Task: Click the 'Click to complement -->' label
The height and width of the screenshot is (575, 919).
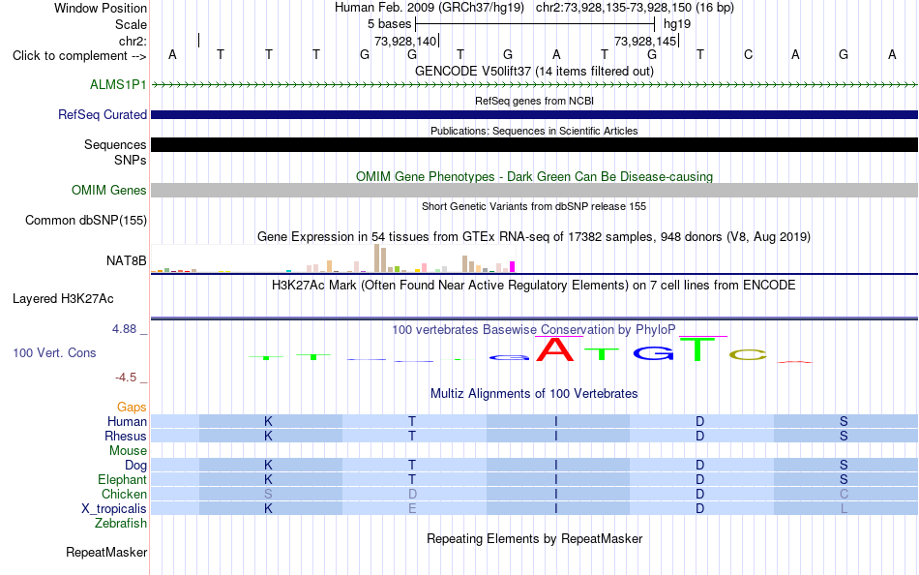Action: pyautogui.click(x=79, y=56)
